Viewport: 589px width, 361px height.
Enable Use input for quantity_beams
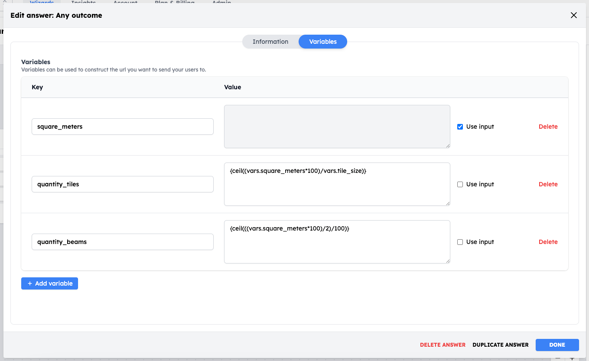(460, 242)
